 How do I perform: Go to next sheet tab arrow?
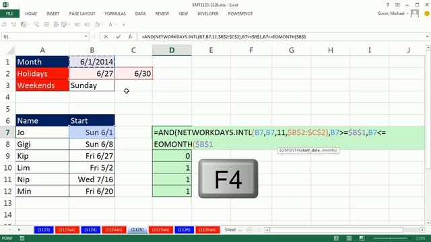[19, 230]
